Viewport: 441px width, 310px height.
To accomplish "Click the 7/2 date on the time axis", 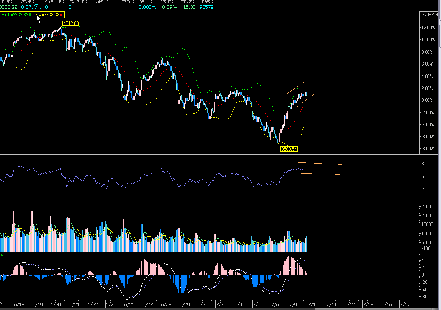I will click(x=201, y=304).
